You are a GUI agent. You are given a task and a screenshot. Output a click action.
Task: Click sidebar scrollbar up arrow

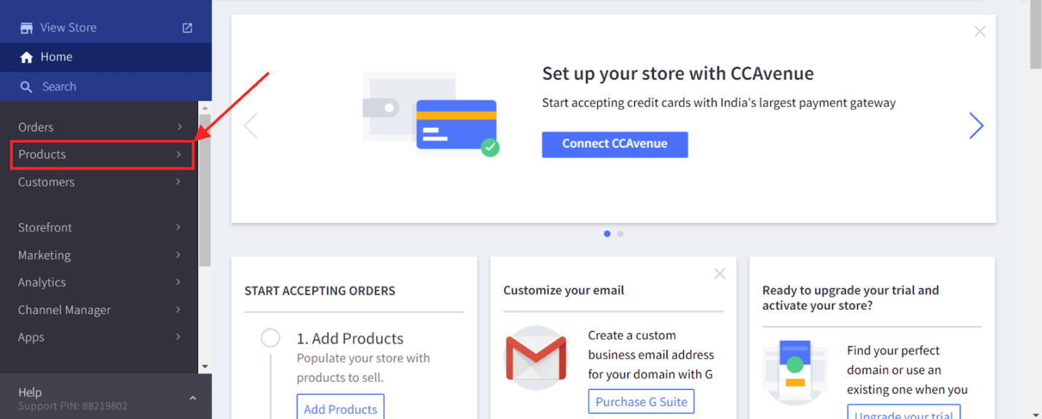click(x=205, y=107)
